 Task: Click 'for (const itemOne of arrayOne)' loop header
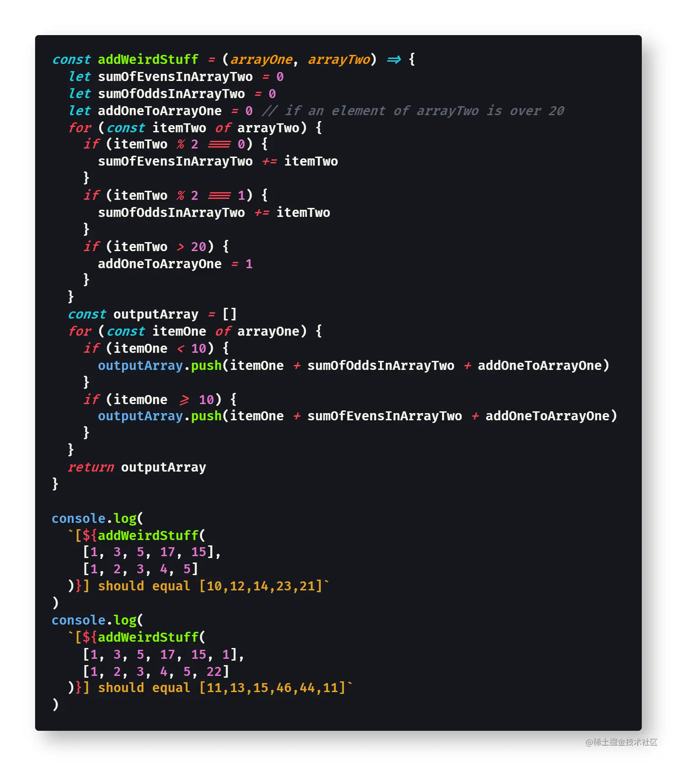tap(195, 331)
